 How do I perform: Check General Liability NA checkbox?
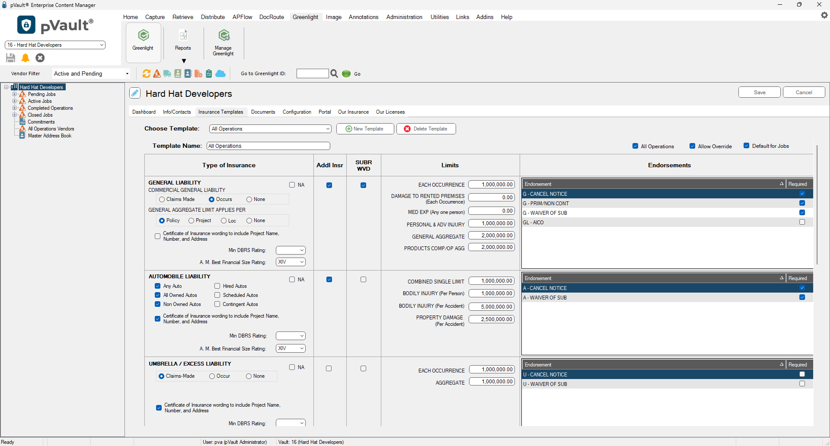pos(292,185)
